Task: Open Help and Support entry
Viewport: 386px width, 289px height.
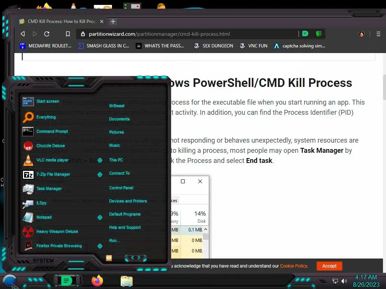Action: click(x=125, y=228)
